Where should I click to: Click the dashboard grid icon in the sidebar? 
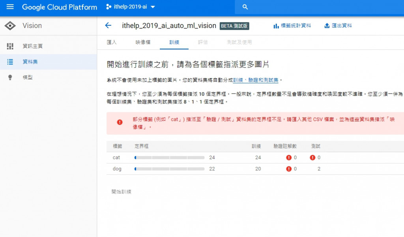[x=10, y=46]
